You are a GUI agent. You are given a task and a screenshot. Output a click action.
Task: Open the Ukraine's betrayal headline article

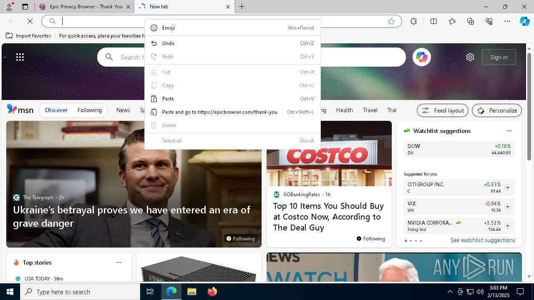pyautogui.click(x=131, y=216)
